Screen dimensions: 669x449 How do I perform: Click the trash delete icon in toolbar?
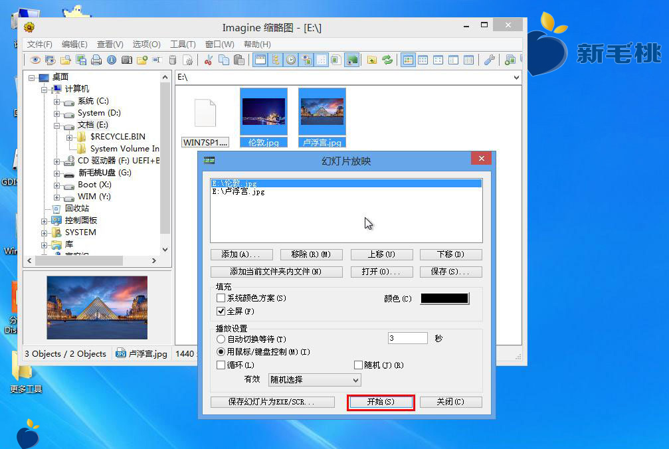172,60
